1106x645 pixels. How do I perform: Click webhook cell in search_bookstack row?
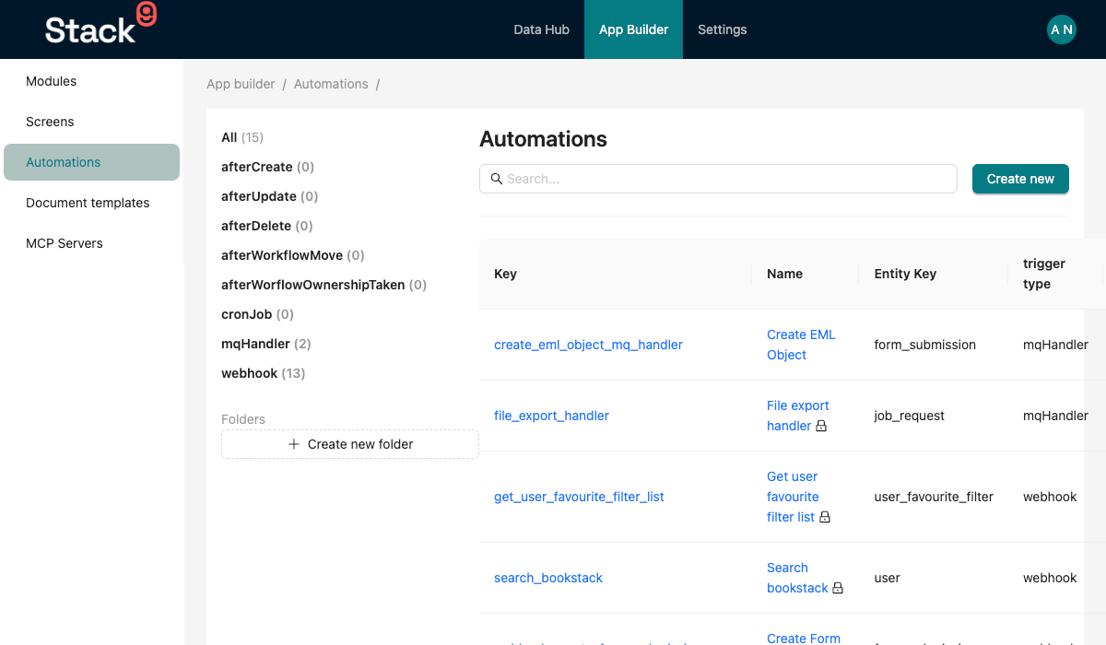(1050, 578)
